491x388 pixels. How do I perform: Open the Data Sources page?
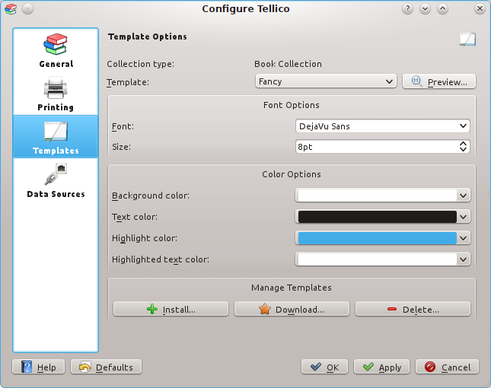[x=56, y=180]
